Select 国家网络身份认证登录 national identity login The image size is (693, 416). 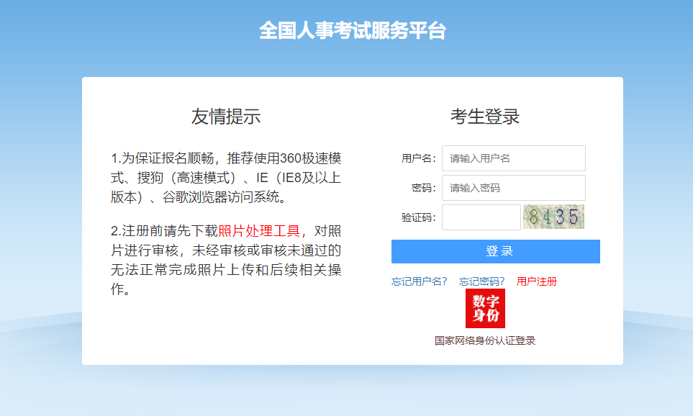(x=486, y=340)
